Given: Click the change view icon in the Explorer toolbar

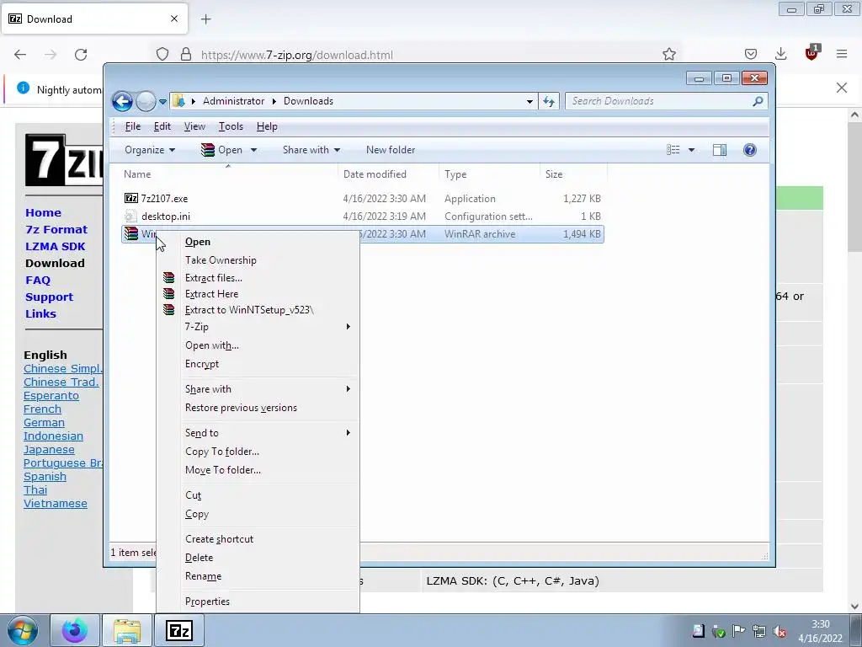Looking at the screenshot, I should 673,150.
